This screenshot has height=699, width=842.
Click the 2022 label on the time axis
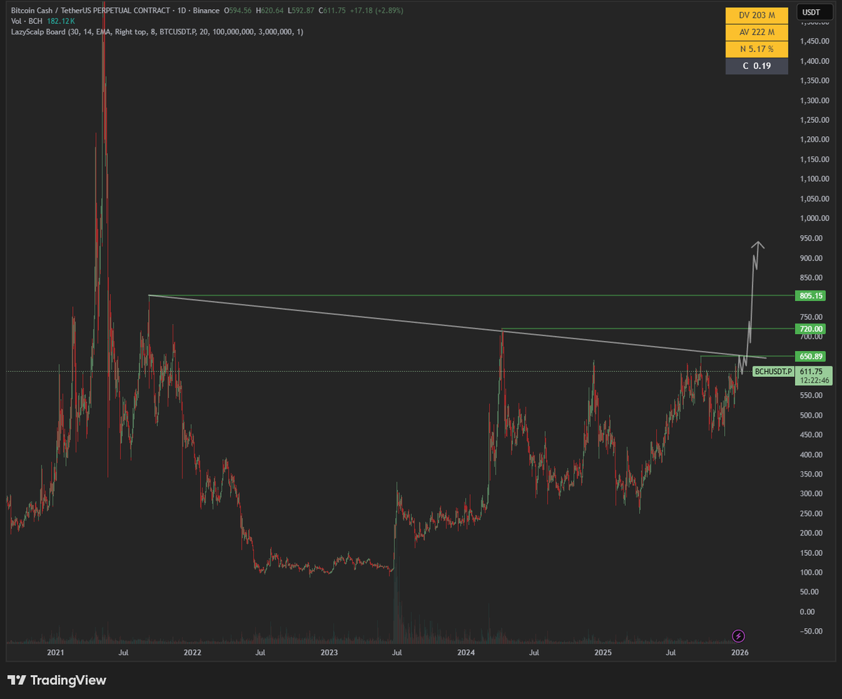click(192, 653)
